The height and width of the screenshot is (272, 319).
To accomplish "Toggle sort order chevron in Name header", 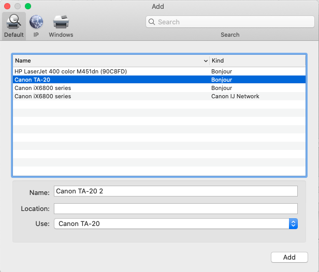I will [206, 61].
